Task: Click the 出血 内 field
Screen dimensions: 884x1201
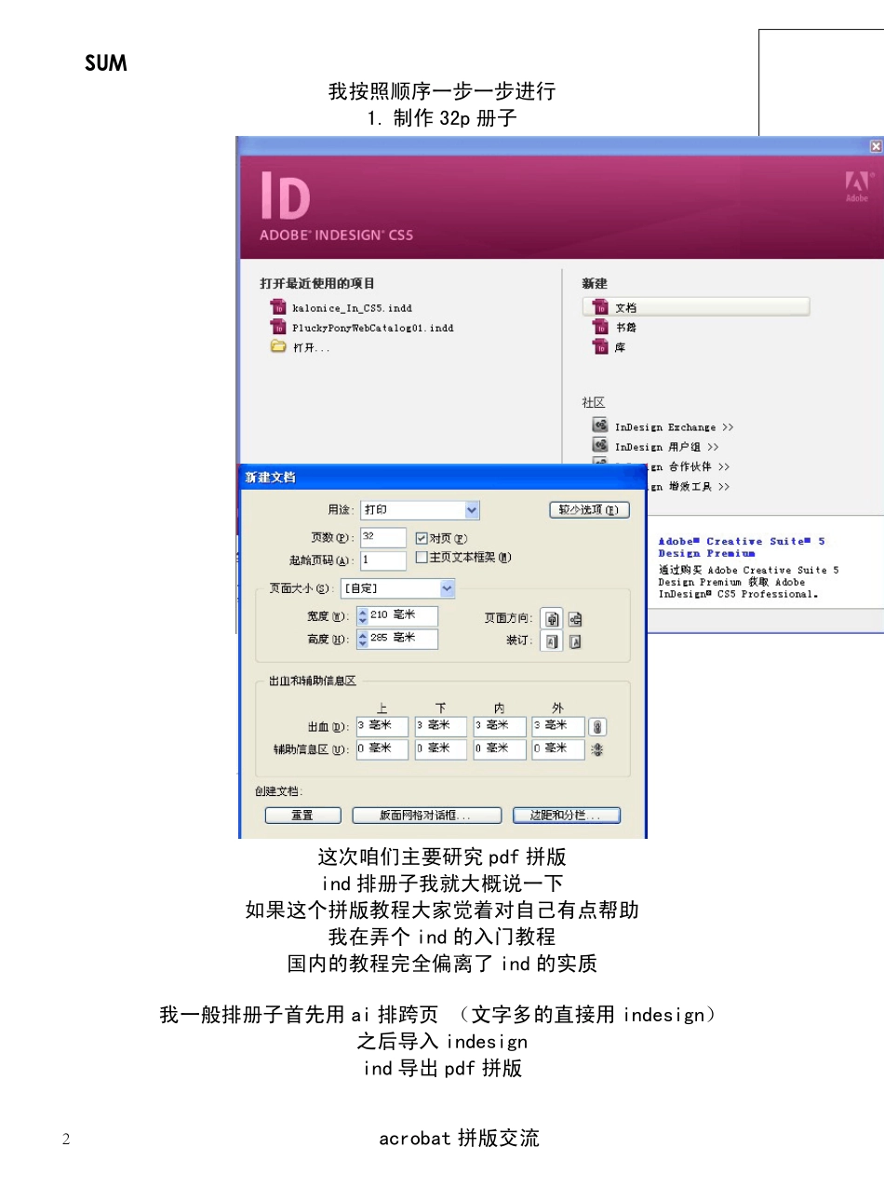Action: (x=500, y=726)
